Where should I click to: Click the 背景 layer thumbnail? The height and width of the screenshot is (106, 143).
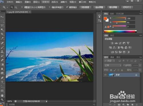pos(111,75)
